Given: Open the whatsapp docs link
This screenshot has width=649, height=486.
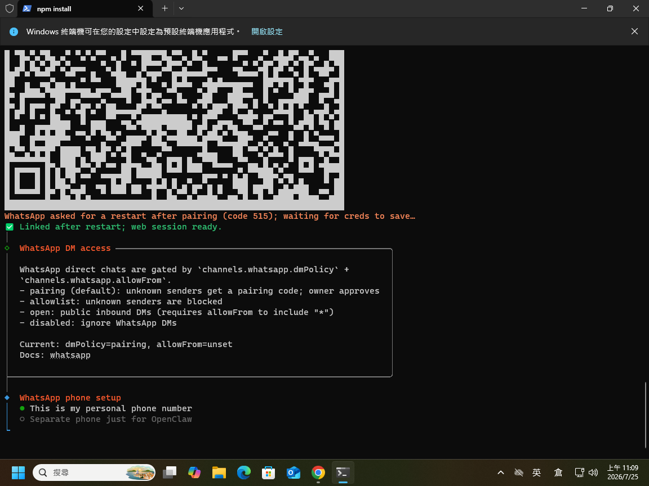Looking at the screenshot, I should (x=70, y=355).
